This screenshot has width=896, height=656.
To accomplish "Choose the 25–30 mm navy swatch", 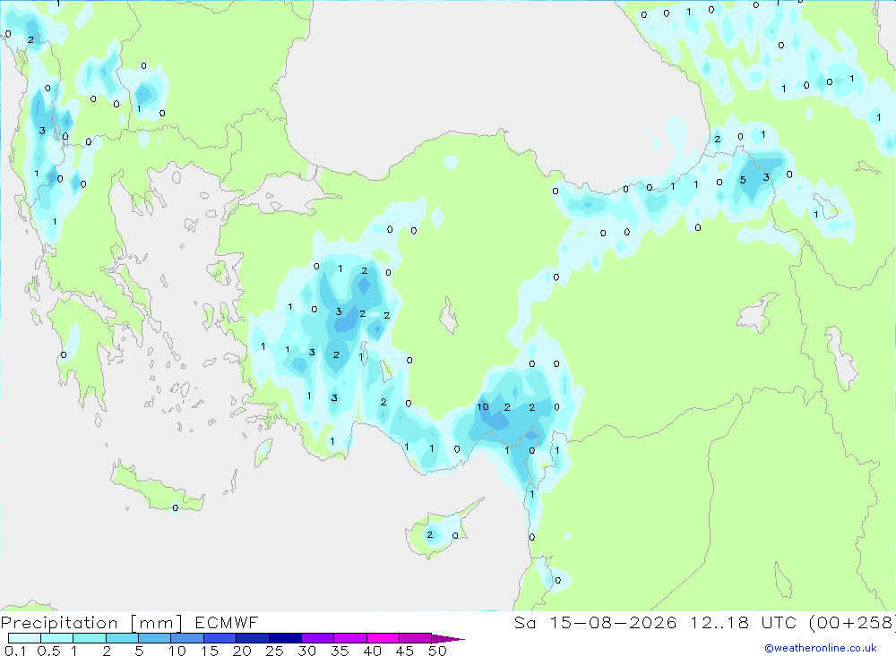I will [285, 638].
